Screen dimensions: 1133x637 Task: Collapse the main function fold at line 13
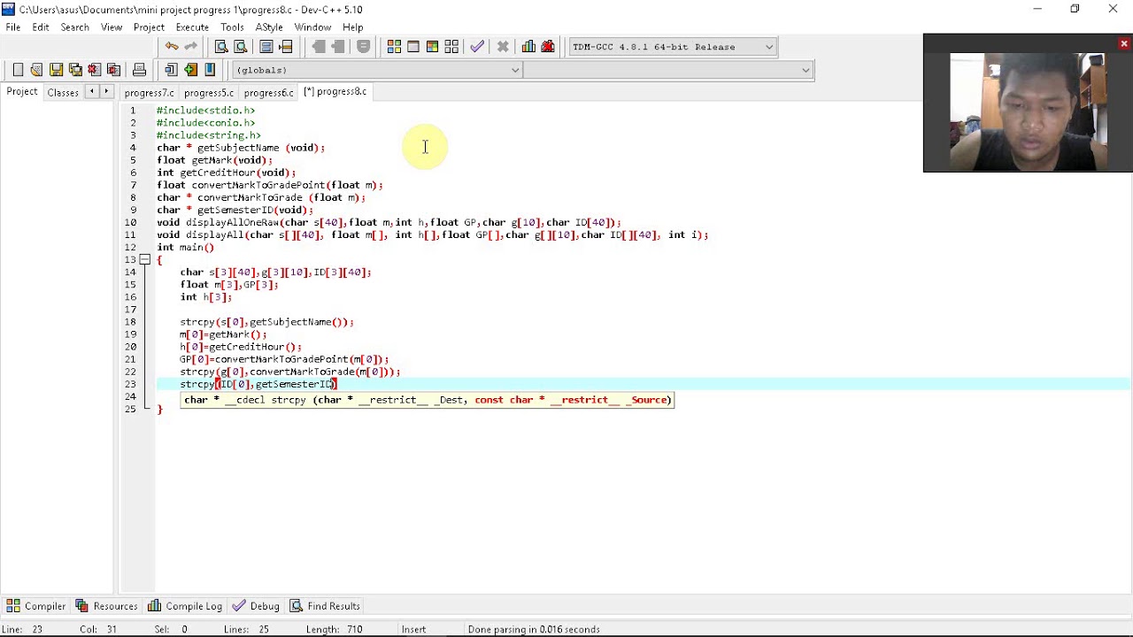[144, 260]
